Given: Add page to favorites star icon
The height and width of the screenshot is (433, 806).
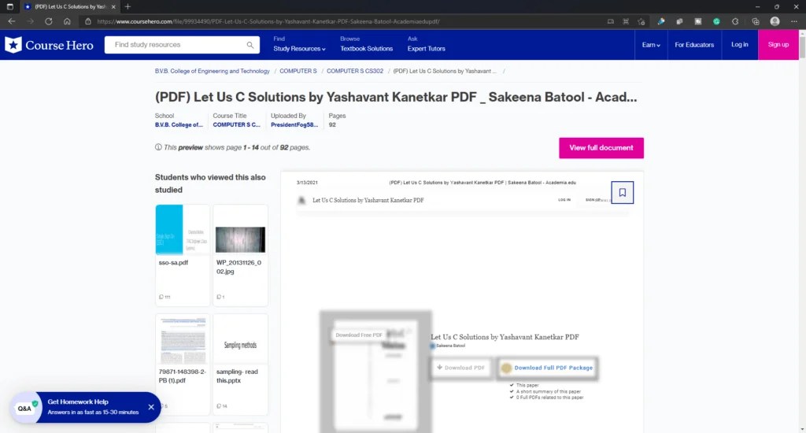Looking at the screenshot, I should tap(641, 21).
